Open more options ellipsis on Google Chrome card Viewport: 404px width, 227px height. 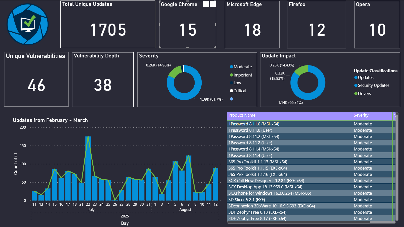[213, 4]
